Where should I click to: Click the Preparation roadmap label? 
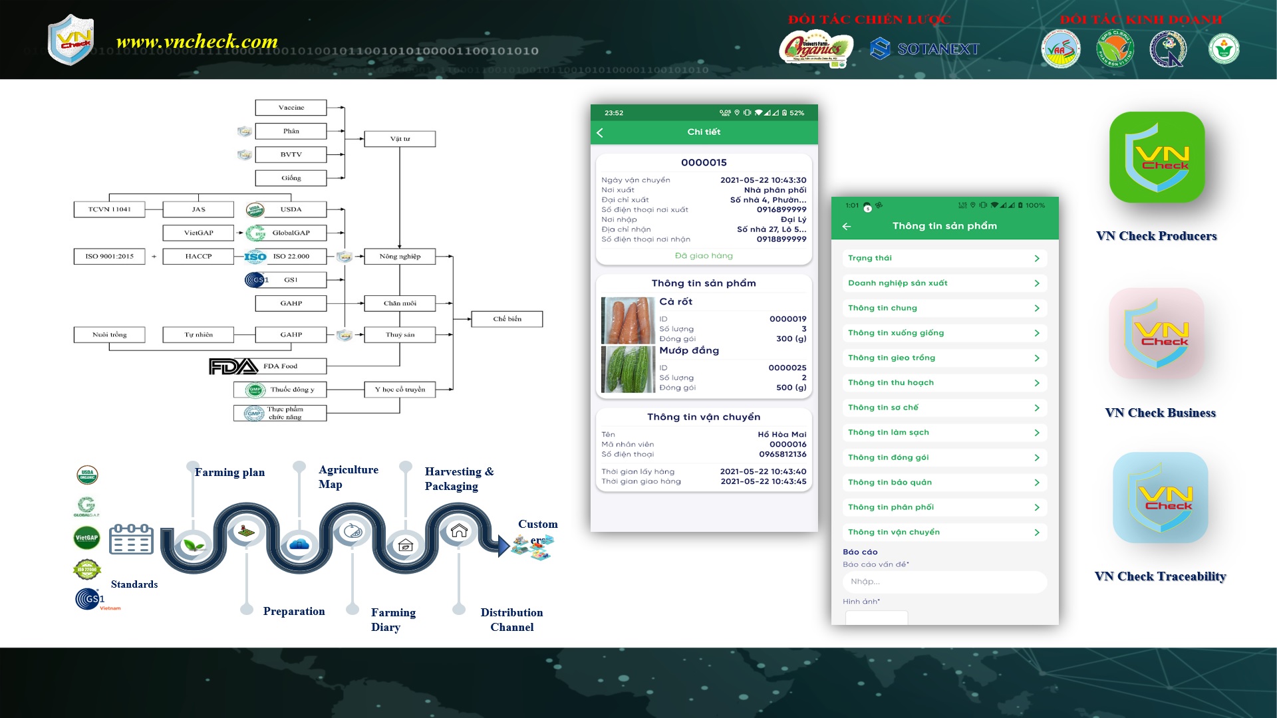[x=294, y=611]
